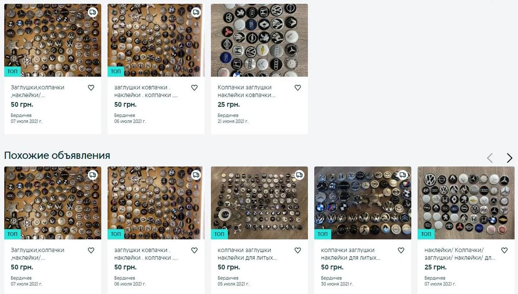The width and height of the screenshot is (518, 294).
Task: Favorite the 05 июля 2021 listing
Action: 297,250
